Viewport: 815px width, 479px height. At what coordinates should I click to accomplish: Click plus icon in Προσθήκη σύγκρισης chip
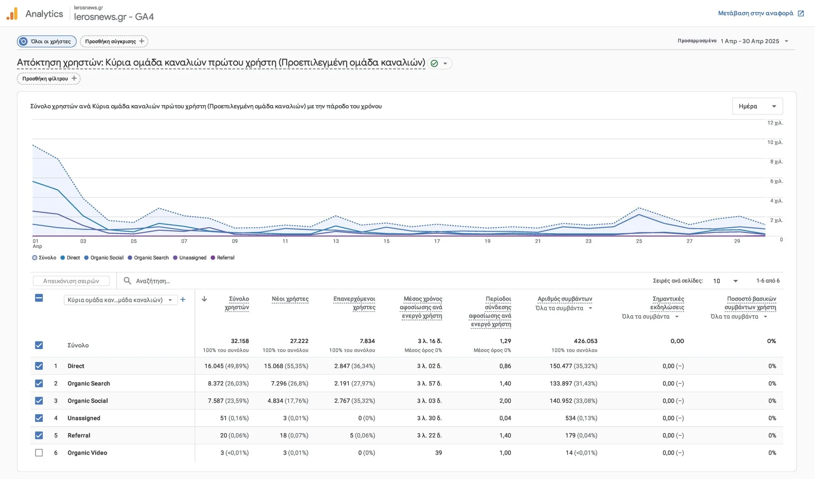(x=142, y=41)
